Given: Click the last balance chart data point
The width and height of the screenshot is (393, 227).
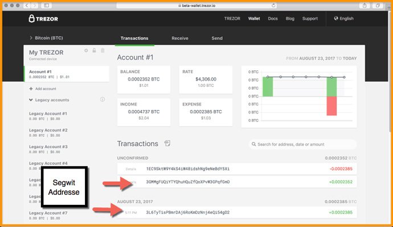Looking at the screenshot, I should click(344, 77).
